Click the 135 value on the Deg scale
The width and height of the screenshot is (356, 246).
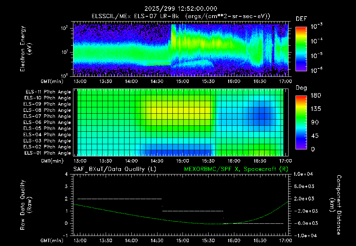coord(316,109)
